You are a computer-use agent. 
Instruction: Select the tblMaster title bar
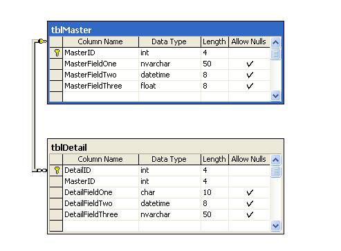click(165, 30)
